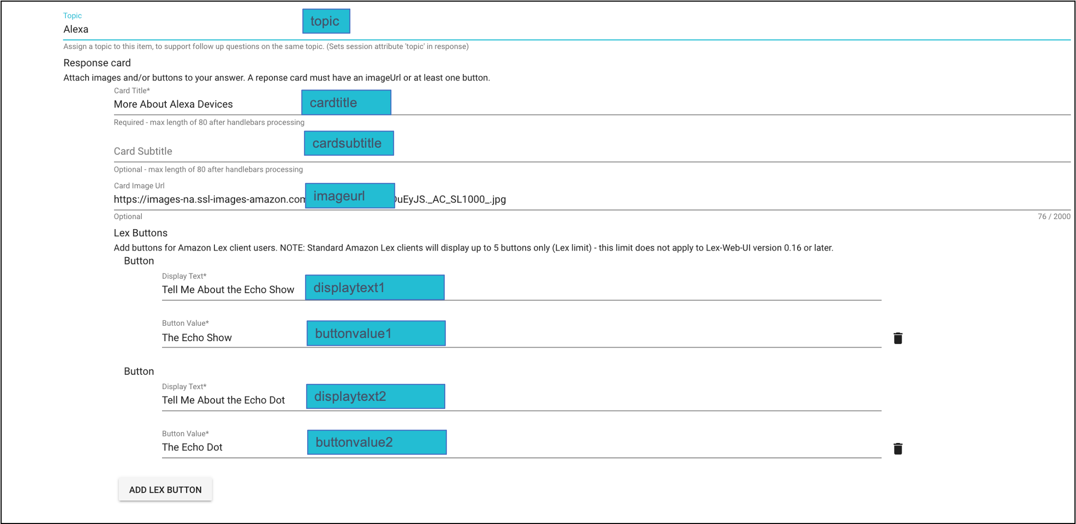This screenshot has height=524, width=1076.
Task: Edit Button Value 'The Echo Dot'
Action: [521, 447]
